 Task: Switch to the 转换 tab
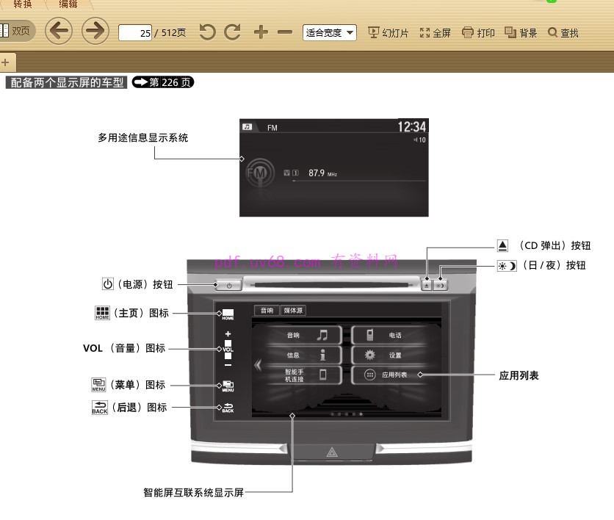click(x=22, y=4)
